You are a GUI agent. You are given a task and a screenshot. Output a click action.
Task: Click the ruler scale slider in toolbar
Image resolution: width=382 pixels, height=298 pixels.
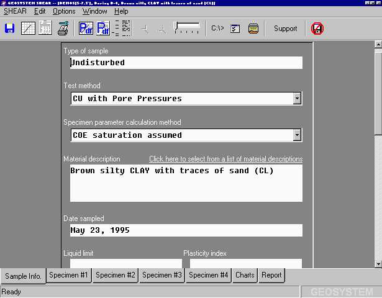point(186,27)
